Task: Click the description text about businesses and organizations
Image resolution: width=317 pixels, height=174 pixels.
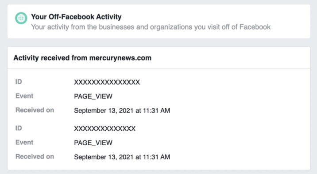Action: 151,27
